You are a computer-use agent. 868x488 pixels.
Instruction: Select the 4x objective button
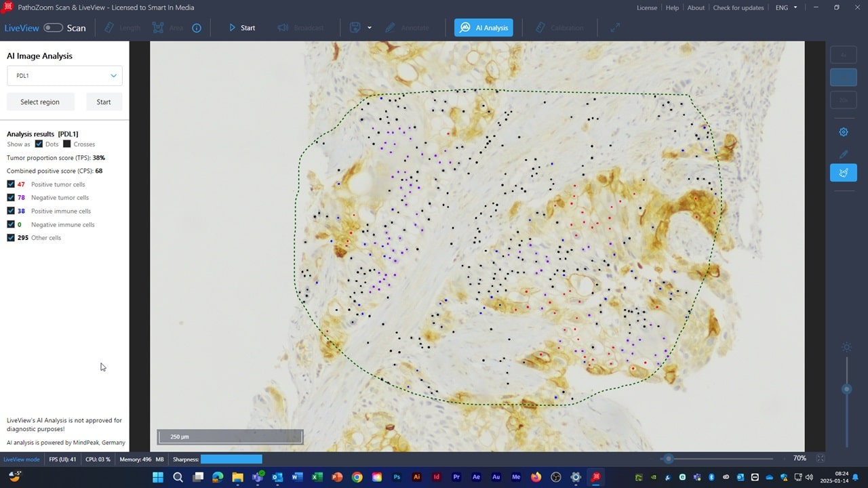[844, 55]
